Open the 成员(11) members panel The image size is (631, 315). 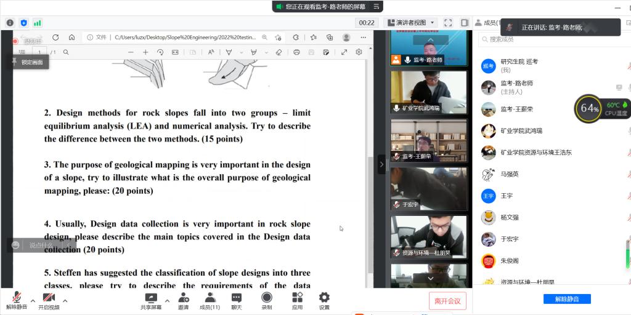(210, 300)
